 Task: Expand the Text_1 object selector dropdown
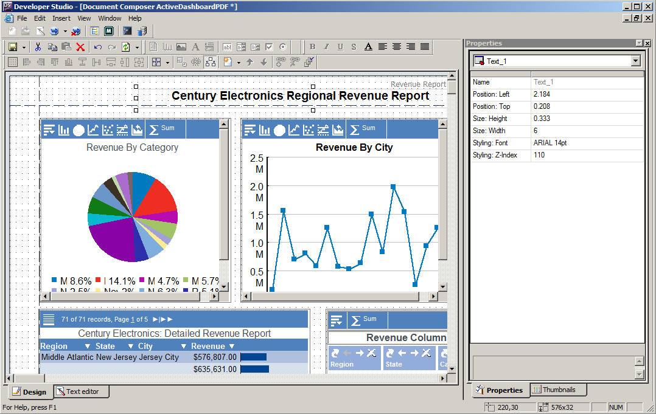tap(635, 61)
